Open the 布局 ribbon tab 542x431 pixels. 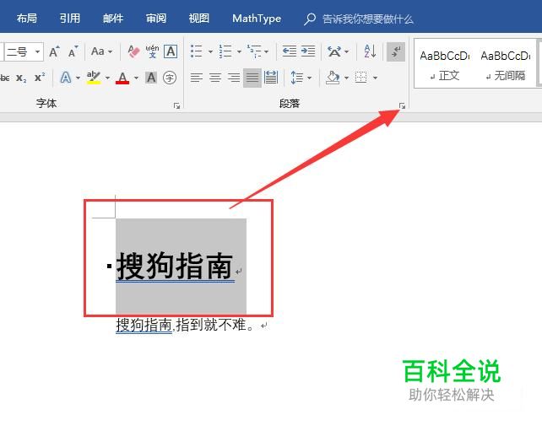(27, 19)
